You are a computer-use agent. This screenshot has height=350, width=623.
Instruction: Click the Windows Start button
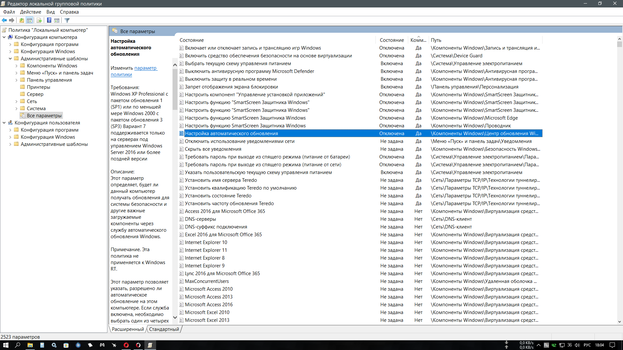[x=6, y=345]
